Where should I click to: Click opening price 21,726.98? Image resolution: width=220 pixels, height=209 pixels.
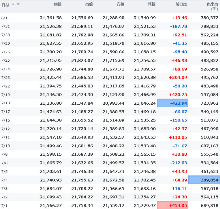click(x=51, y=69)
